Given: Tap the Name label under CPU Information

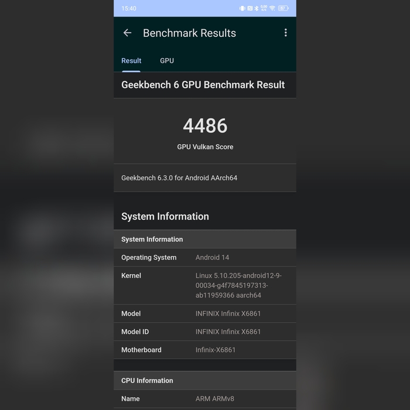Looking at the screenshot, I should click(x=130, y=399).
